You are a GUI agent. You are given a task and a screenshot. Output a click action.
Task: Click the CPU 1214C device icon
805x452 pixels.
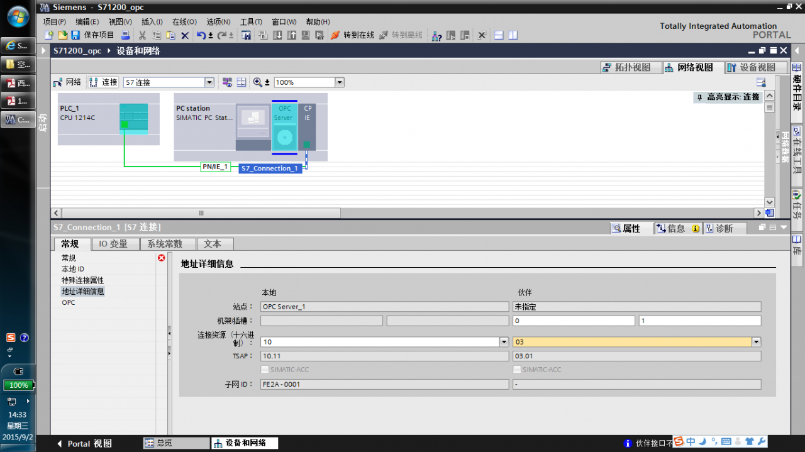tap(134, 118)
